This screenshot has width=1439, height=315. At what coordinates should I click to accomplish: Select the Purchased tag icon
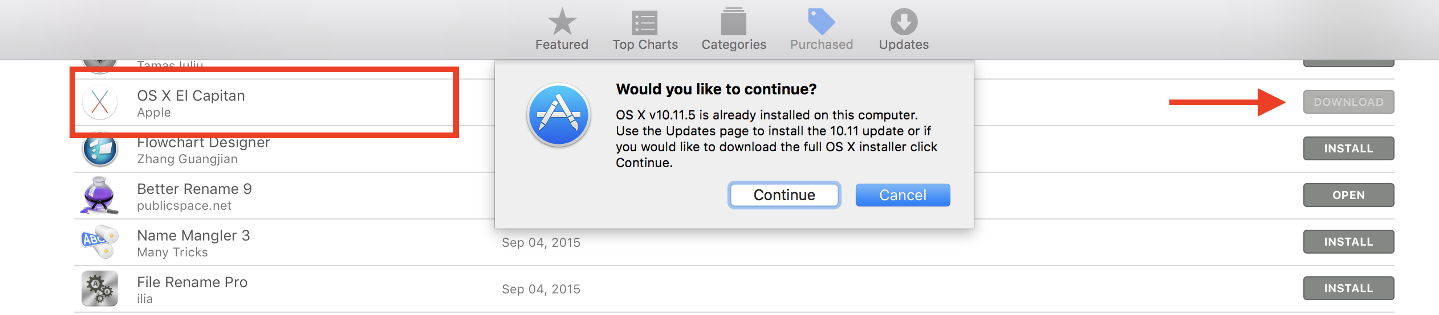pyautogui.click(x=821, y=22)
